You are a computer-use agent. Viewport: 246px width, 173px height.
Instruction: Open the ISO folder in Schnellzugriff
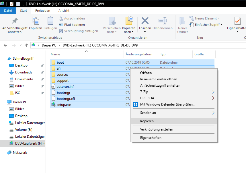click(17, 93)
